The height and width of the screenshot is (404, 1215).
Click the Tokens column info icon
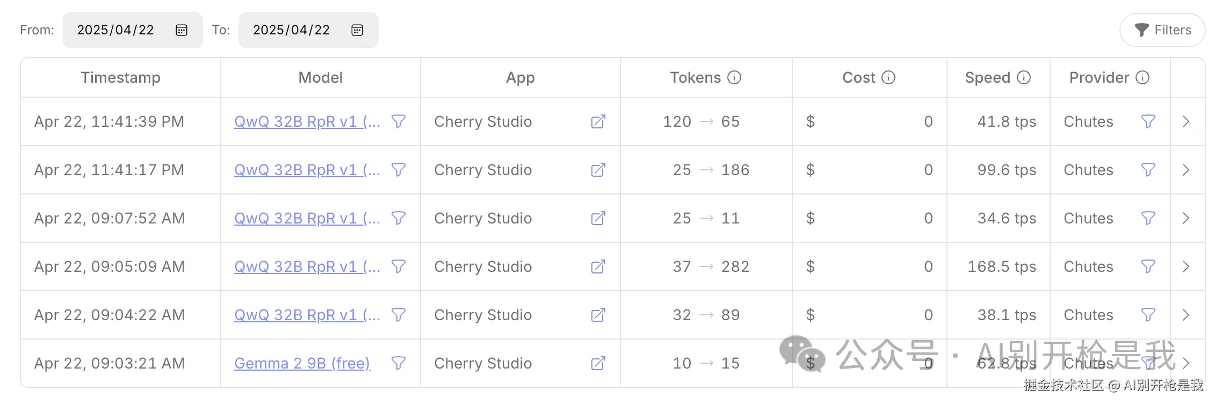734,78
